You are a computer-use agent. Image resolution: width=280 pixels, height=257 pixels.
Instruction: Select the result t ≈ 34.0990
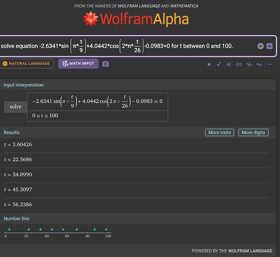point(18,175)
